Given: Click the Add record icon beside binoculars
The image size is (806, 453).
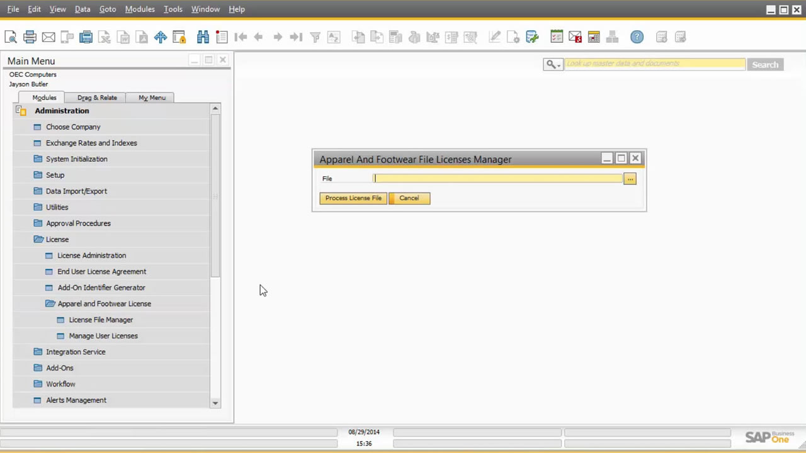Looking at the screenshot, I should pyautogui.click(x=221, y=37).
